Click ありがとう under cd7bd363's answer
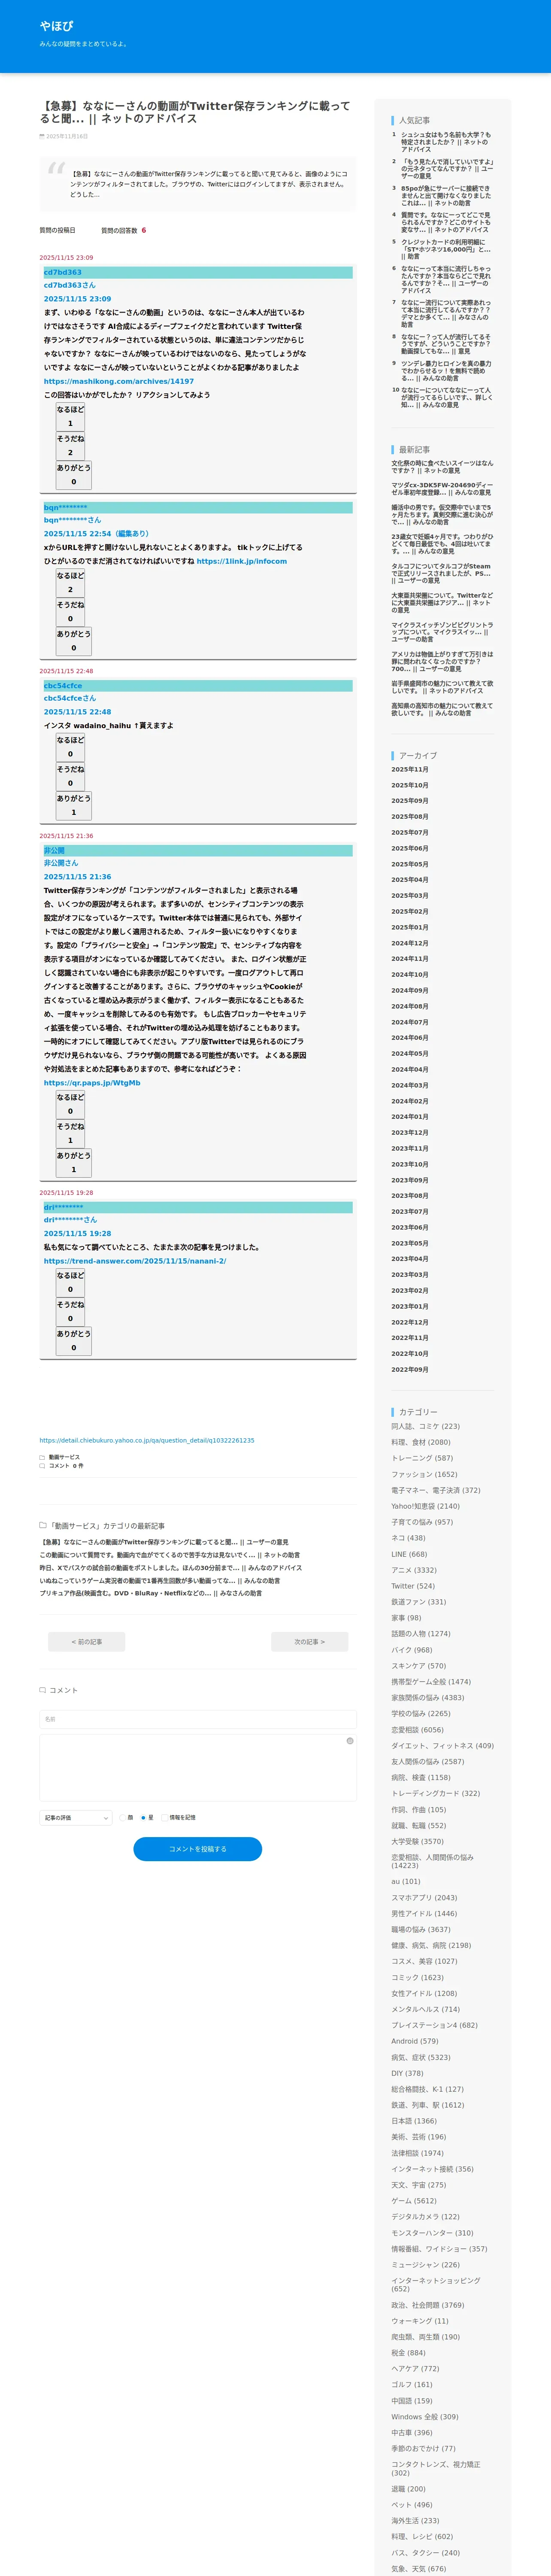551x2576 pixels. tap(73, 475)
